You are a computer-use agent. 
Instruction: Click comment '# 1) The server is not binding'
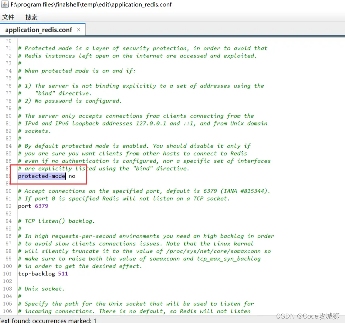[x=141, y=86]
